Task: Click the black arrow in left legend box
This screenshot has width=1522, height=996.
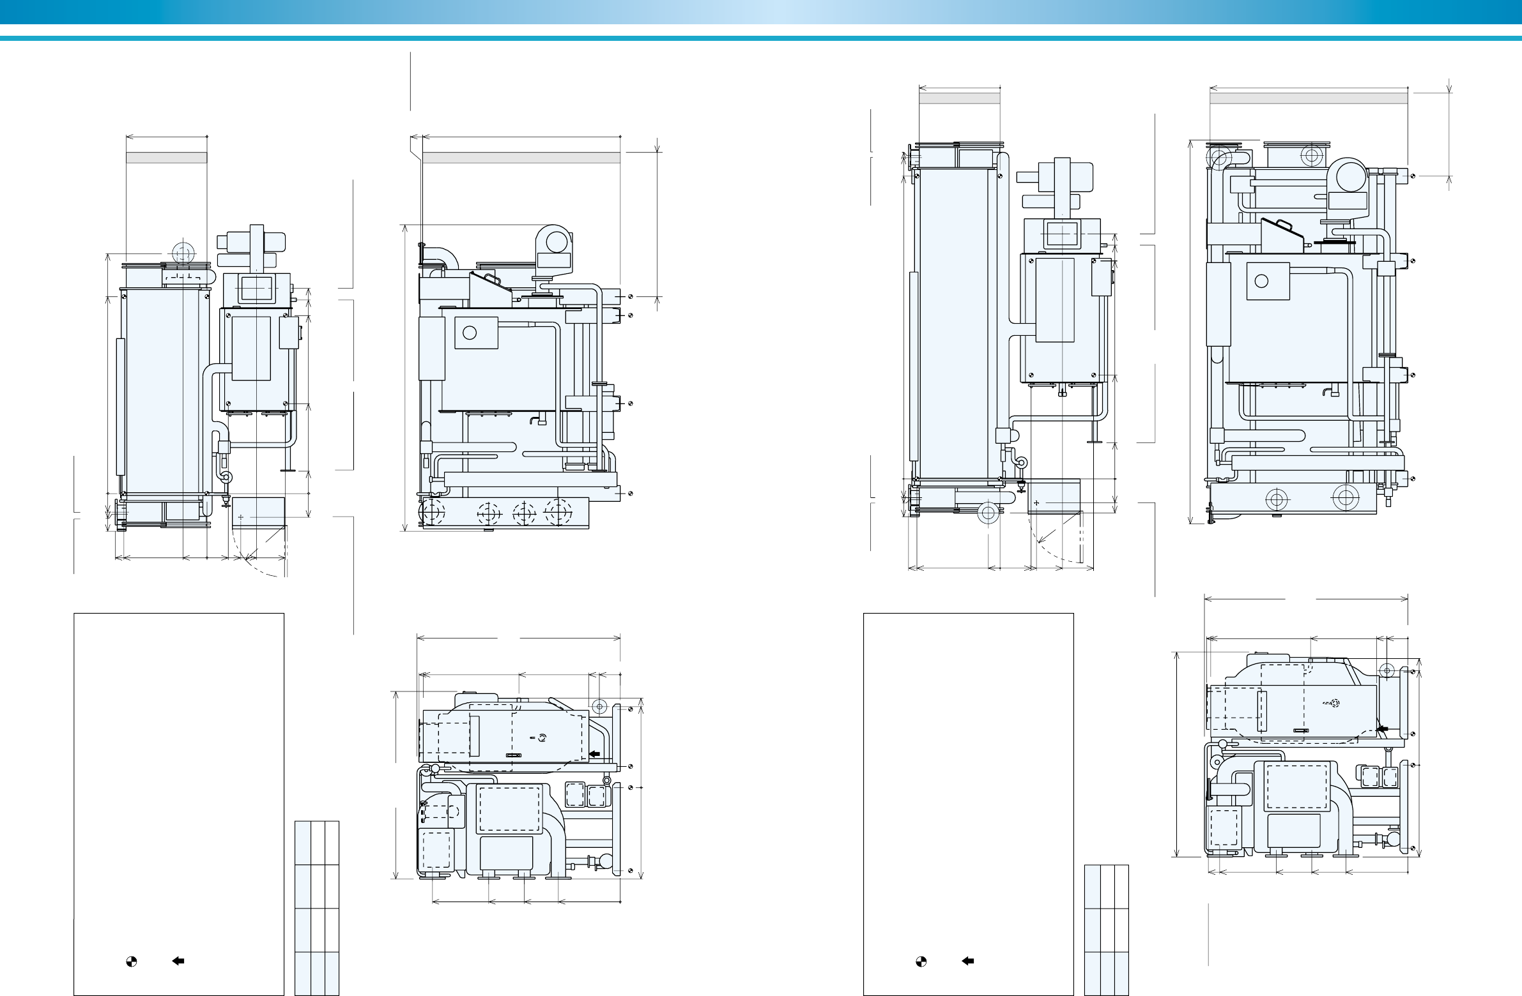Action: tap(178, 960)
